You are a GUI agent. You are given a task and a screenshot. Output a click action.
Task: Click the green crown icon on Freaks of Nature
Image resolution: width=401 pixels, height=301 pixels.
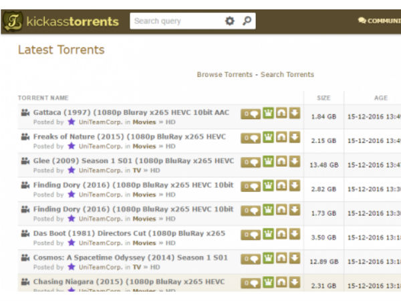pos(268,137)
